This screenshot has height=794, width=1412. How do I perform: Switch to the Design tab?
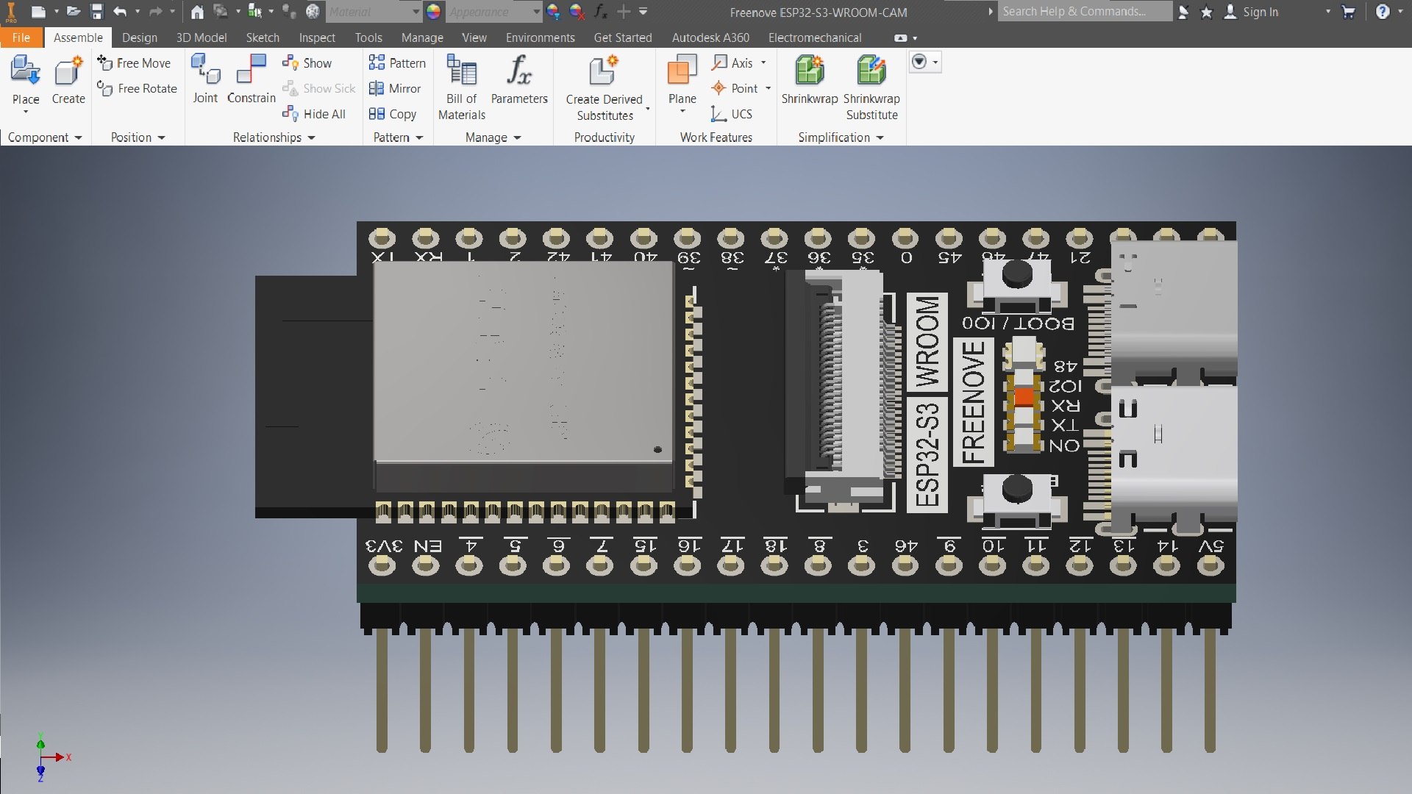tap(140, 37)
